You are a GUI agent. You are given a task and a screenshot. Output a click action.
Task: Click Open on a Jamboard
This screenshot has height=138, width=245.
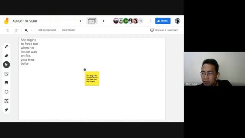coord(164,30)
